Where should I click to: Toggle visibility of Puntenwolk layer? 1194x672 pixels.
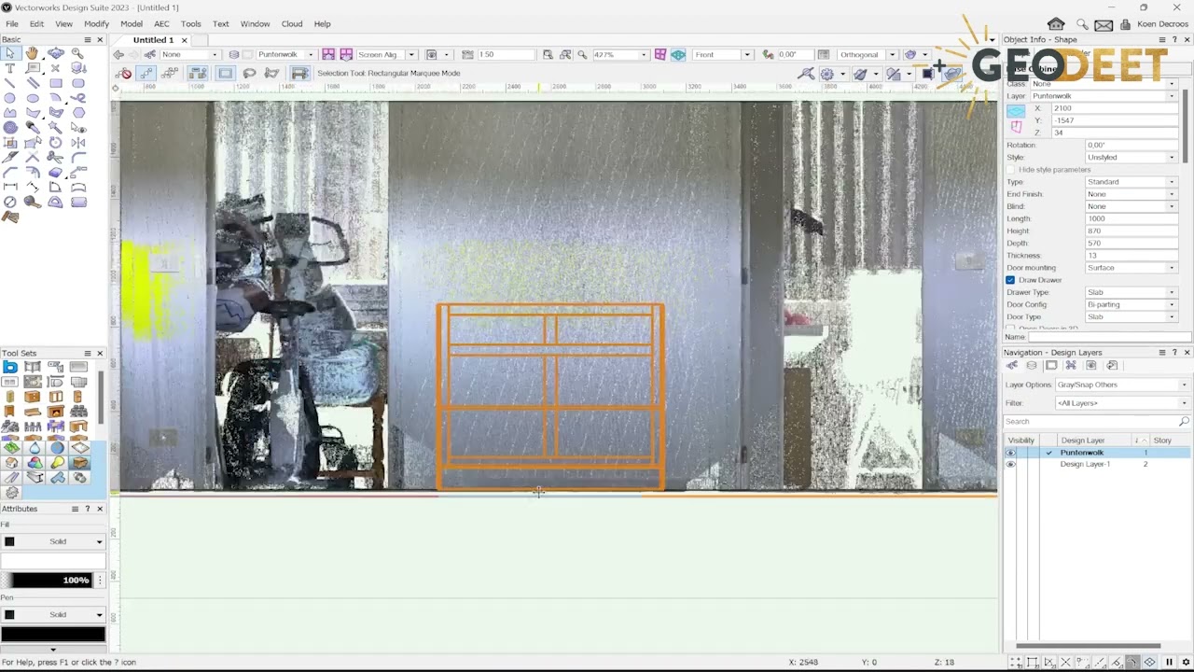1010,453
